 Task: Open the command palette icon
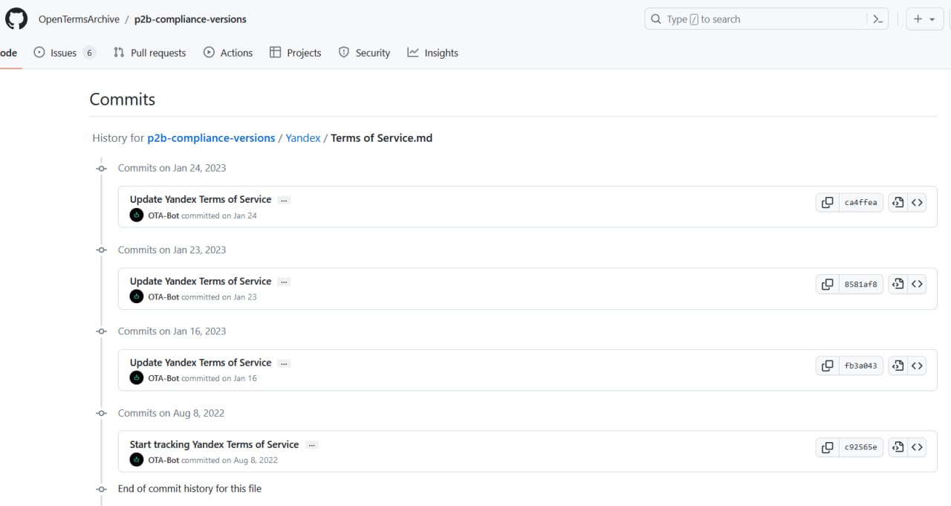click(x=877, y=19)
